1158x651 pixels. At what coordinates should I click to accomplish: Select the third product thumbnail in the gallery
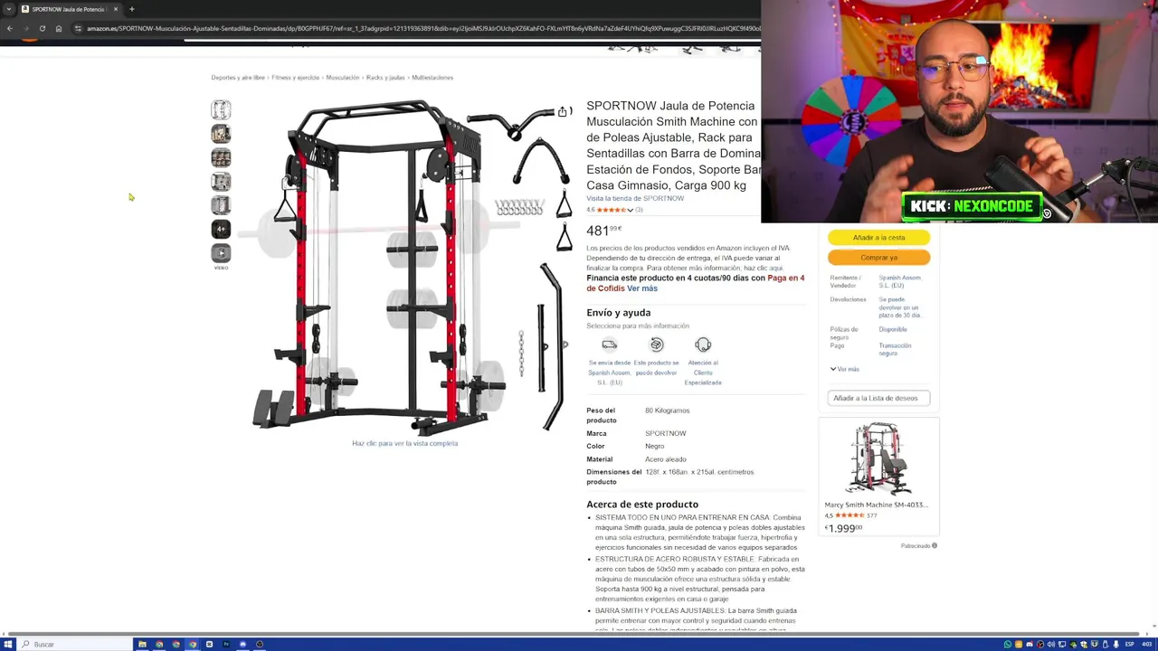[221, 158]
